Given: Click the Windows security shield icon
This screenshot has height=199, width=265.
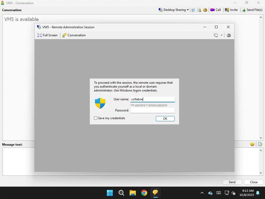Looking at the screenshot, I should coord(100,103).
